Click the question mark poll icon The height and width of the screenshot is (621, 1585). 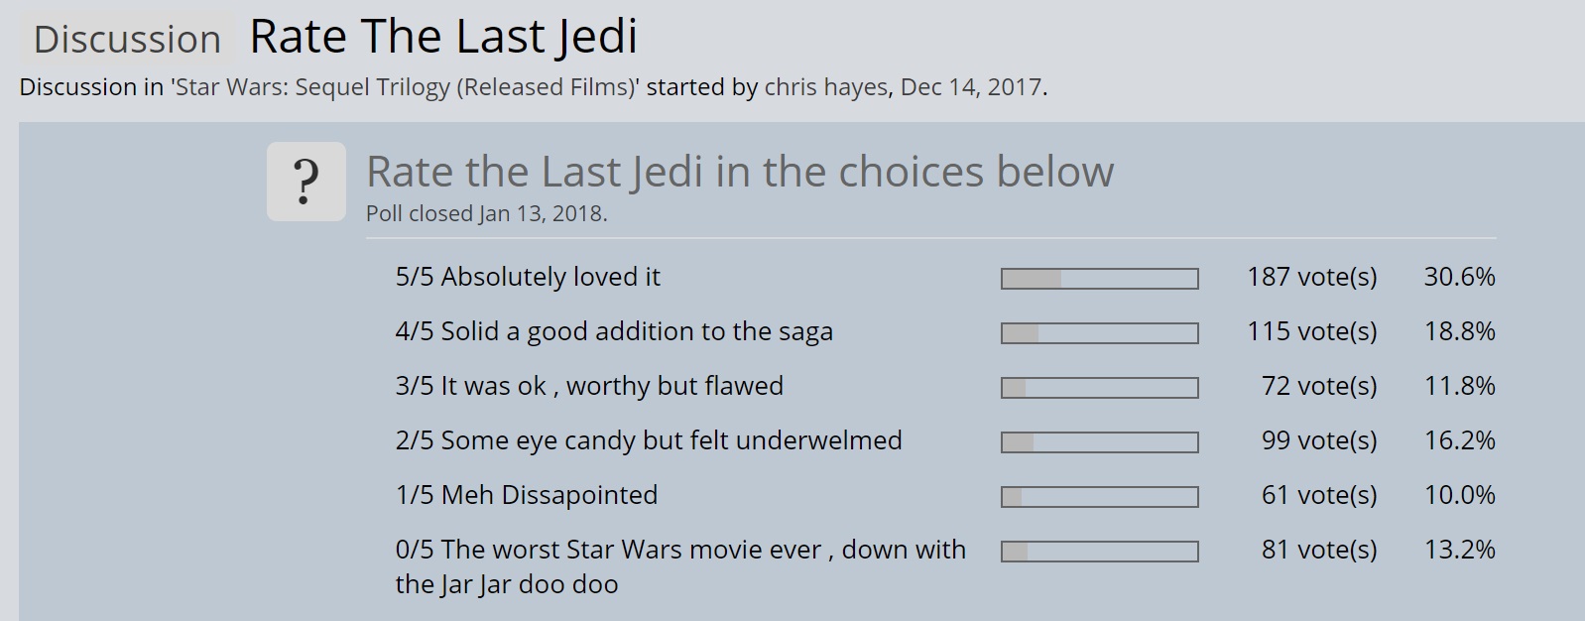click(x=306, y=182)
